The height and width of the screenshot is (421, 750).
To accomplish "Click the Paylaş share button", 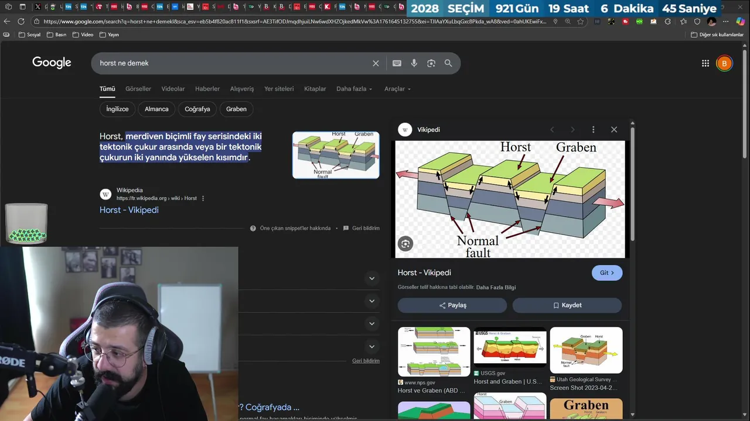I will click(452, 305).
